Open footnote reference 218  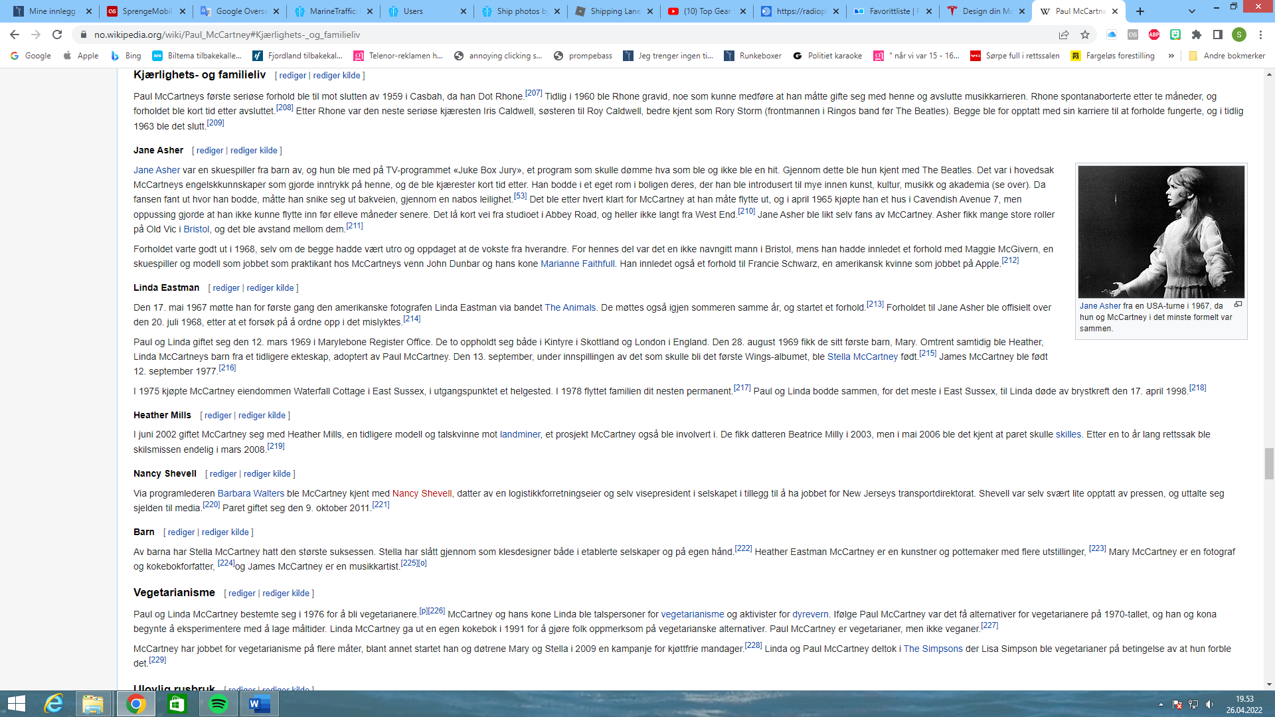(x=1198, y=388)
